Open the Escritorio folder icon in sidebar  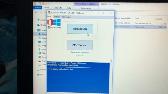click(40, 42)
